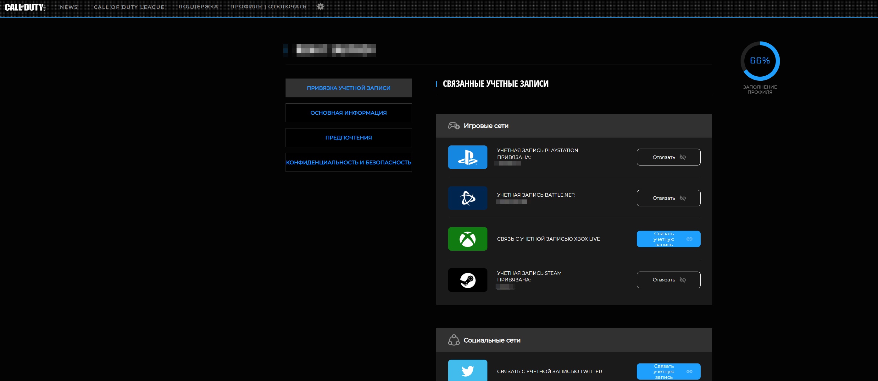Image resolution: width=878 pixels, height=381 pixels.
Task: Click the chain link icon in the Twitter row
Action: (x=690, y=372)
